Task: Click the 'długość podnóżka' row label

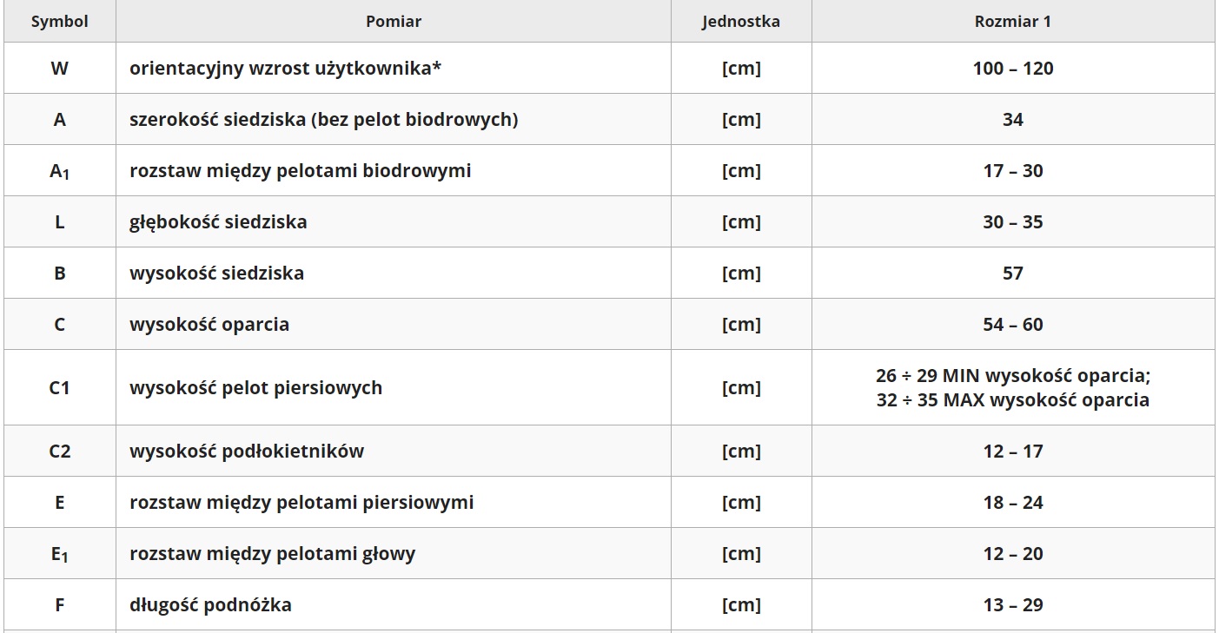Action: tap(210, 605)
